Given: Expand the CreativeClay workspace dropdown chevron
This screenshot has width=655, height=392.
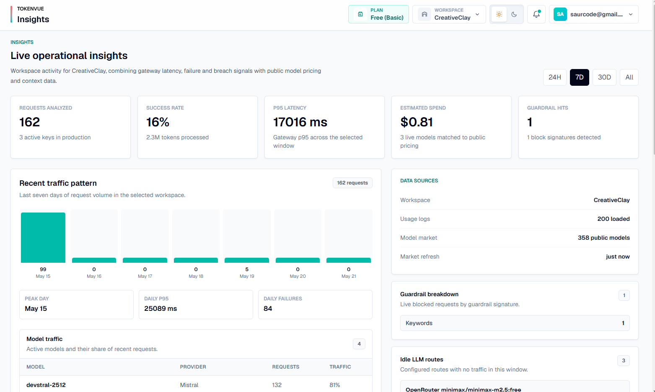Looking at the screenshot, I should click(477, 14).
